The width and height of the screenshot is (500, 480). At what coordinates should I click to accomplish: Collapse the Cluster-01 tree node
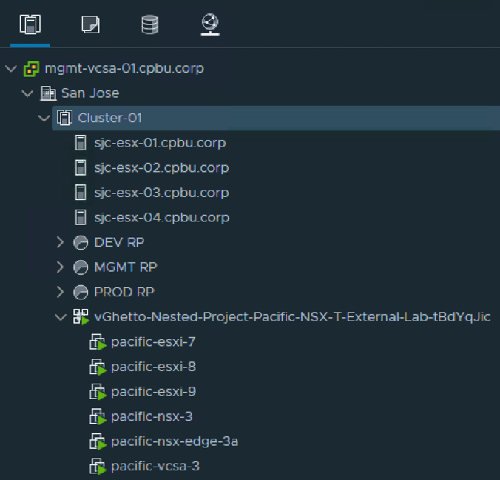44,119
